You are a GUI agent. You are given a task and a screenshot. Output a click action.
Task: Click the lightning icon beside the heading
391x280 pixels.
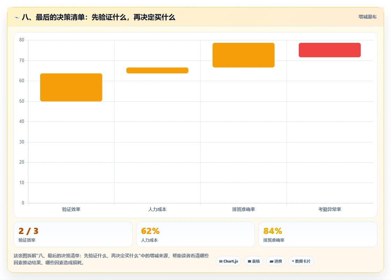(x=16, y=17)
